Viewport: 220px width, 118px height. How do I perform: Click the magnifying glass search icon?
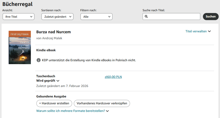tap(146, 17)
